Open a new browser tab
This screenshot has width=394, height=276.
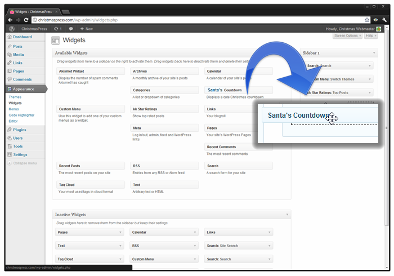(x=66, y=12)
